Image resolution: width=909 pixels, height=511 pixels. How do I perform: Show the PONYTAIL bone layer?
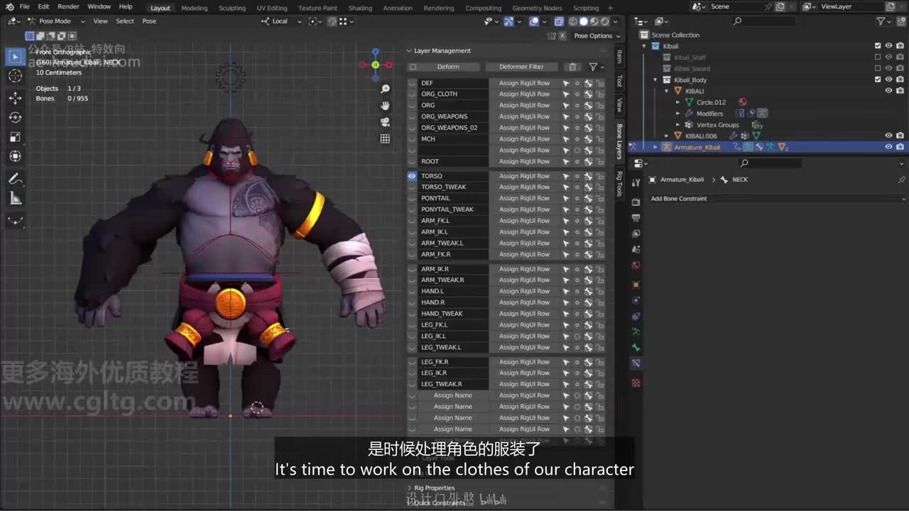[x=412, y=199]
